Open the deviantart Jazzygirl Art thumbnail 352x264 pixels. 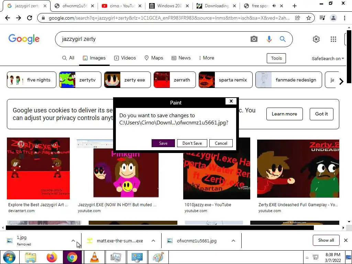(x=38, y=168)
